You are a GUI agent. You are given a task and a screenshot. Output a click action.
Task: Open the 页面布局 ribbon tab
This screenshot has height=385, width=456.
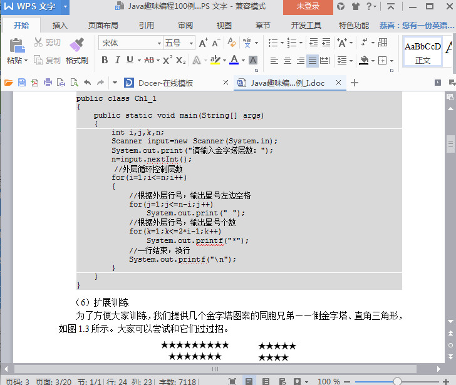[x=103, y=26]
